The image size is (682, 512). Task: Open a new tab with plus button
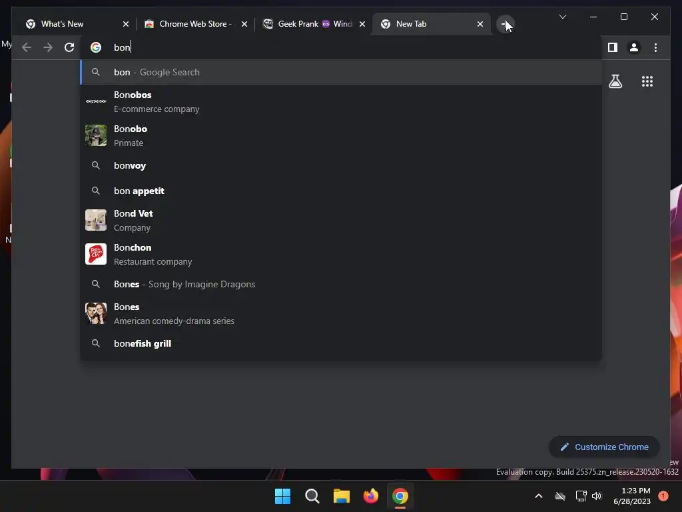click(x=505, y=24)
